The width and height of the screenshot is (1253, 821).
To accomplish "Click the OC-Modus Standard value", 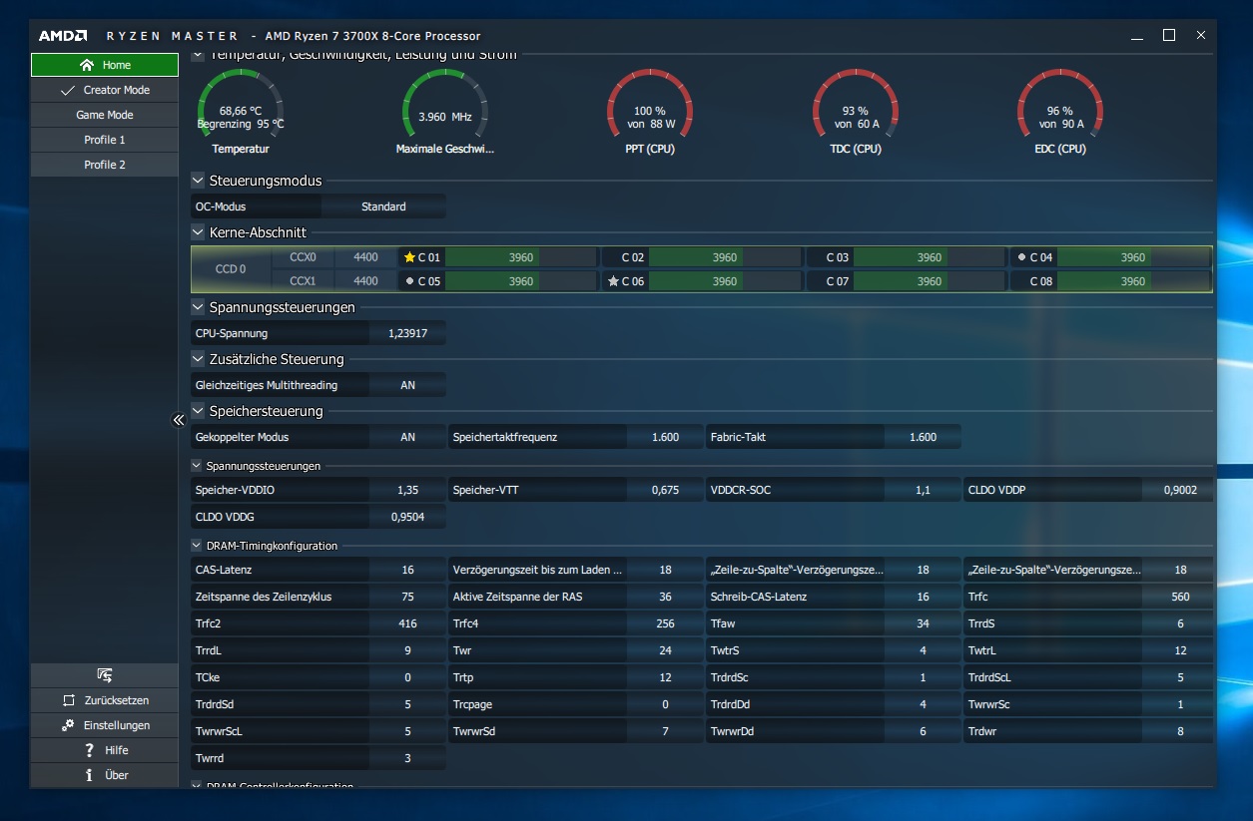I will (x=383, y=206).
